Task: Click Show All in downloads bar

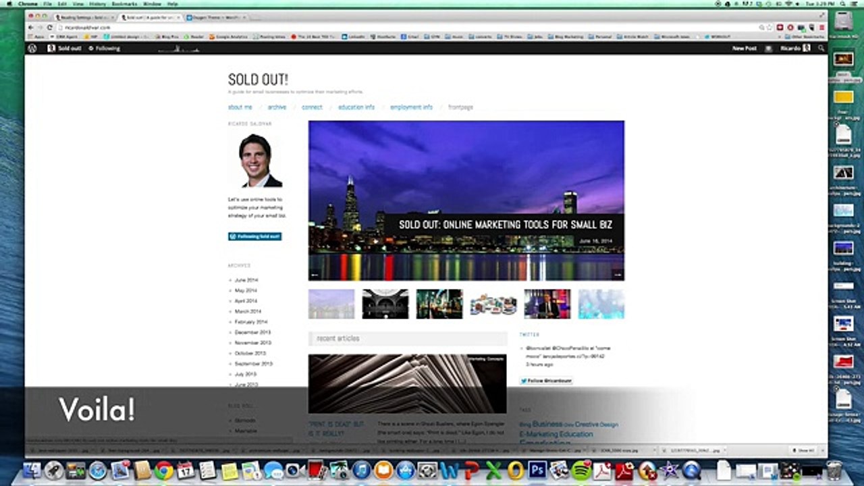Action: (804, 450)
